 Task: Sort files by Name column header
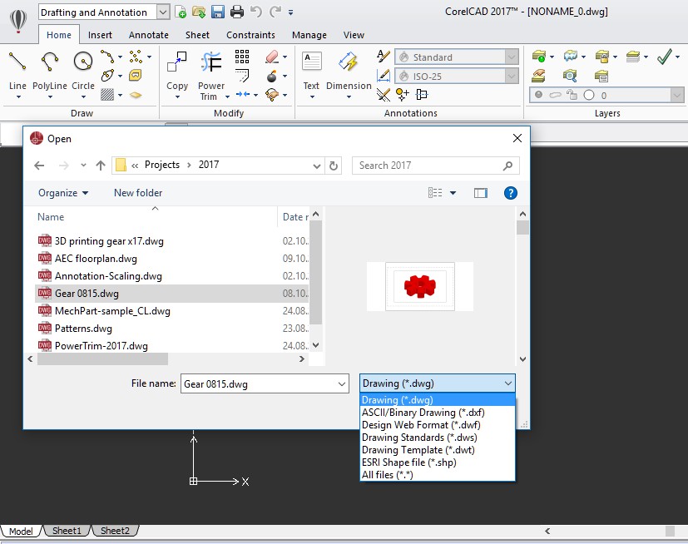[51, 217]
